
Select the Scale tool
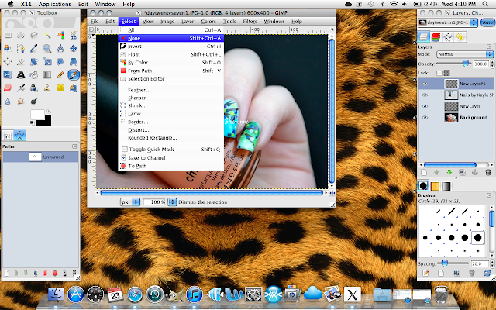47,62
